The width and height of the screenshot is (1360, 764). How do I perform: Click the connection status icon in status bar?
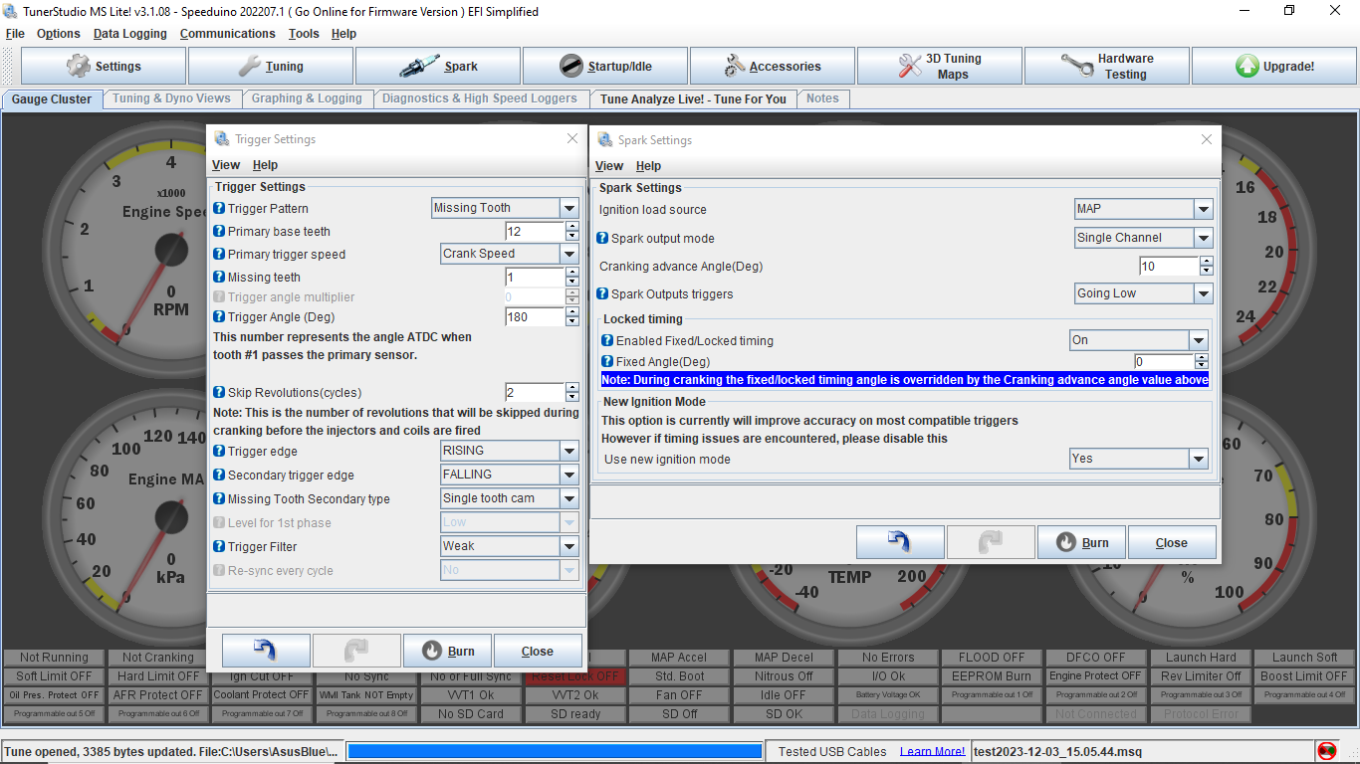coord(1327,751)
